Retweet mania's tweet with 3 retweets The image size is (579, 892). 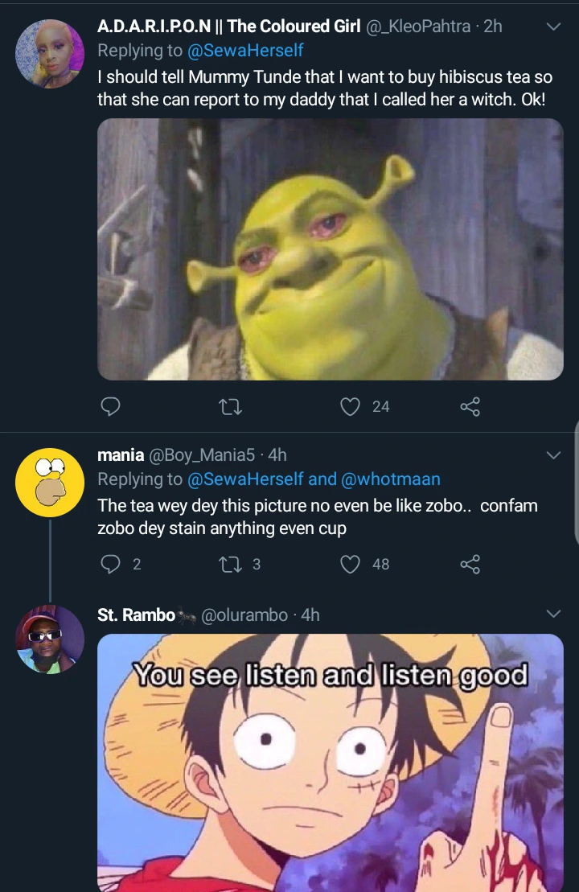coord(230,565)
